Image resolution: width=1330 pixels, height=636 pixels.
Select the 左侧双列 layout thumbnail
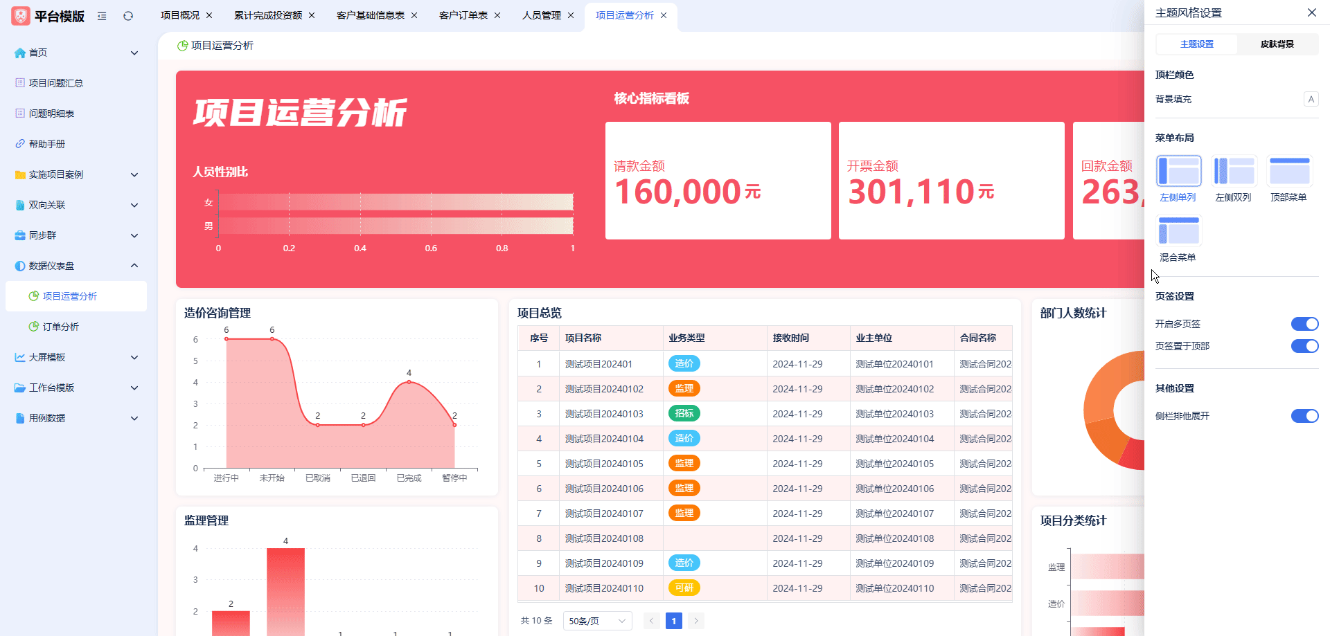click(x=1234, y=172)
